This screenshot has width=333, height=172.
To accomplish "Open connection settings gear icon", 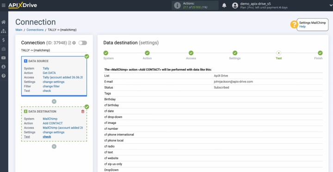I will coord(74,43).
